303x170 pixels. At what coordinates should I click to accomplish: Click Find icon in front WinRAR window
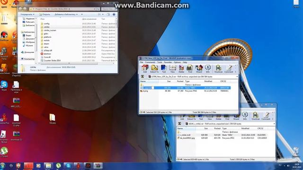pyautogui.click(x=190, y=69)
